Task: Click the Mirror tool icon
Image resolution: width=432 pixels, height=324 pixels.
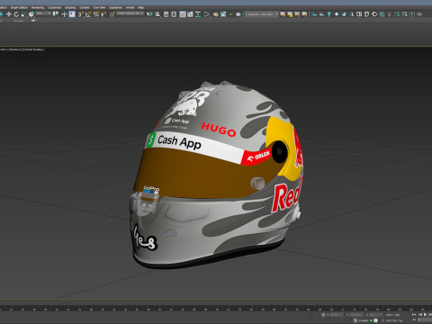Action: (149, 14)
